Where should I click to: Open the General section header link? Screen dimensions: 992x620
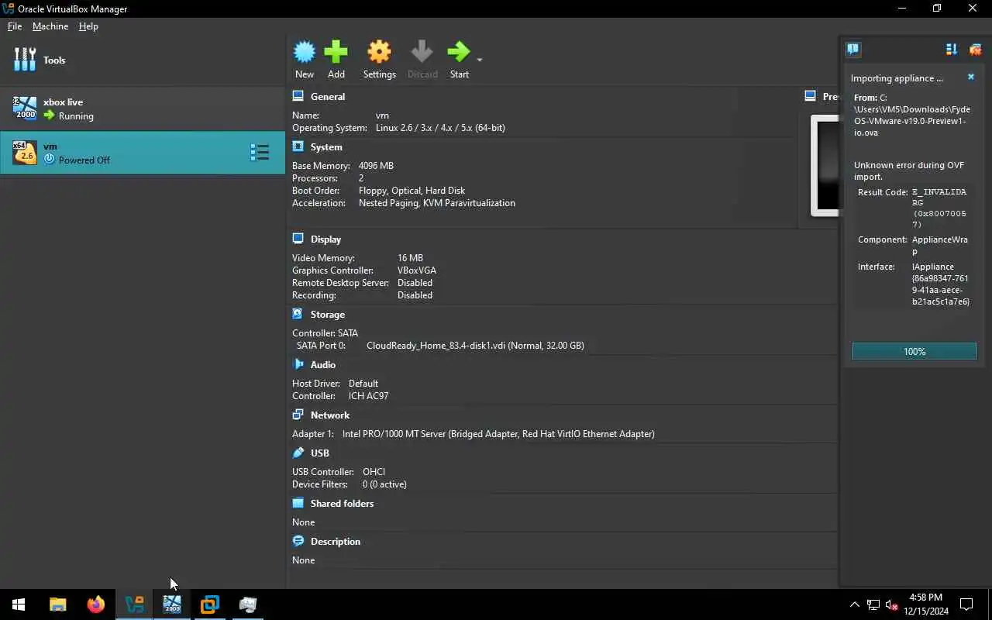click(x=328, y=97)
